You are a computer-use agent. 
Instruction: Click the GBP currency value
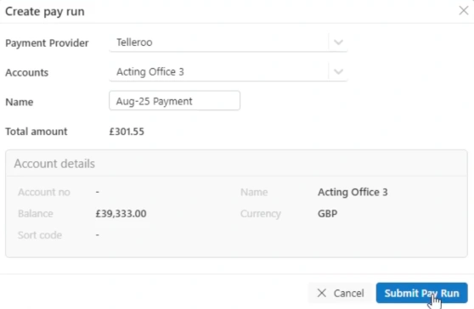click(x=327, y=214)
